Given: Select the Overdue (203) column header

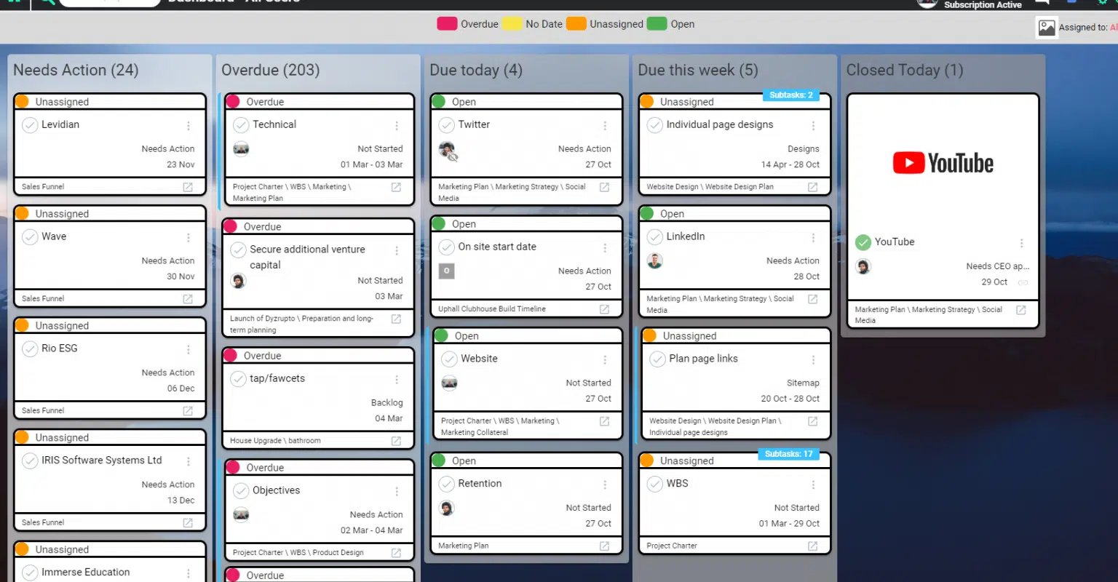Looking at the screenshot, I should pyautogui.click(x=271, y=70).
